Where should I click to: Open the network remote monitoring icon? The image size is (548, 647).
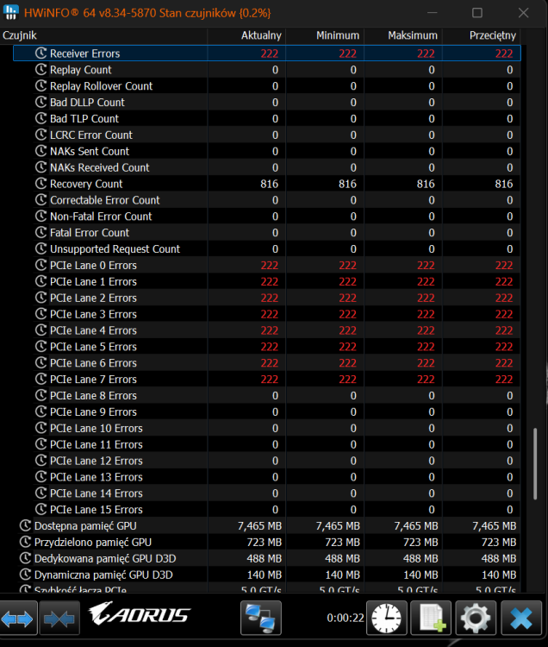[x=261, y=618]
